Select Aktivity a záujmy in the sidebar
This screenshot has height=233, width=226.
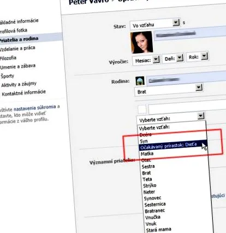click(19, 84)
